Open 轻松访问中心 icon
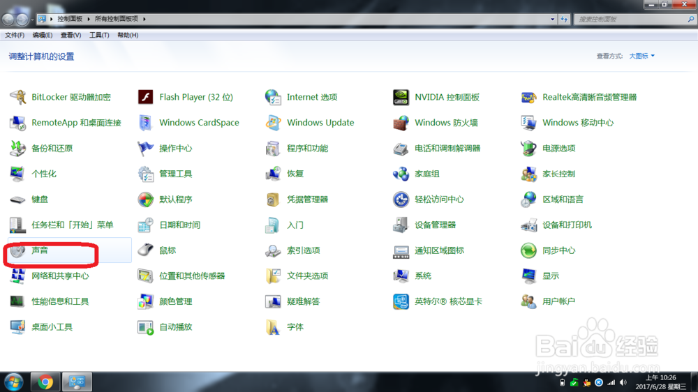Screen dimensions: 698x392 (401, 199)
